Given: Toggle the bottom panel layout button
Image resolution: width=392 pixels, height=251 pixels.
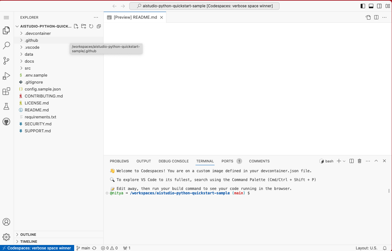Looking at the screenshot, I should pos(371,6).
